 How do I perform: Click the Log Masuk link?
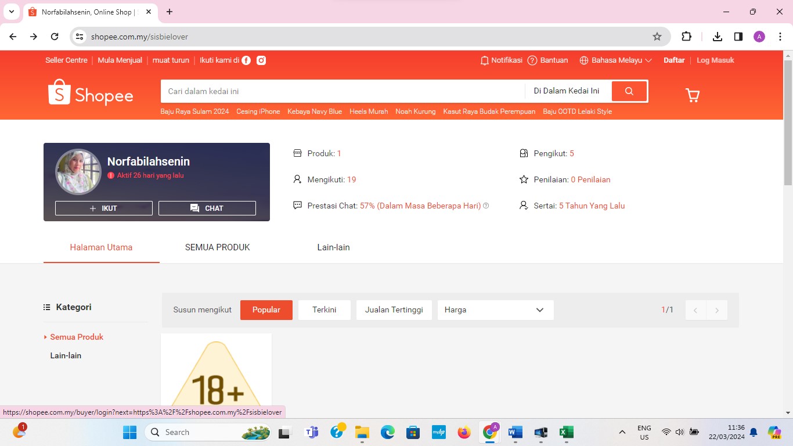pyautogui.click(x=715, y=60)
